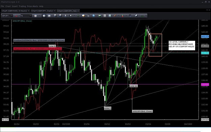Click the green vertical bar icon
Image resolution: width=211 pixels, height=132 pixels.
[78, 16]
